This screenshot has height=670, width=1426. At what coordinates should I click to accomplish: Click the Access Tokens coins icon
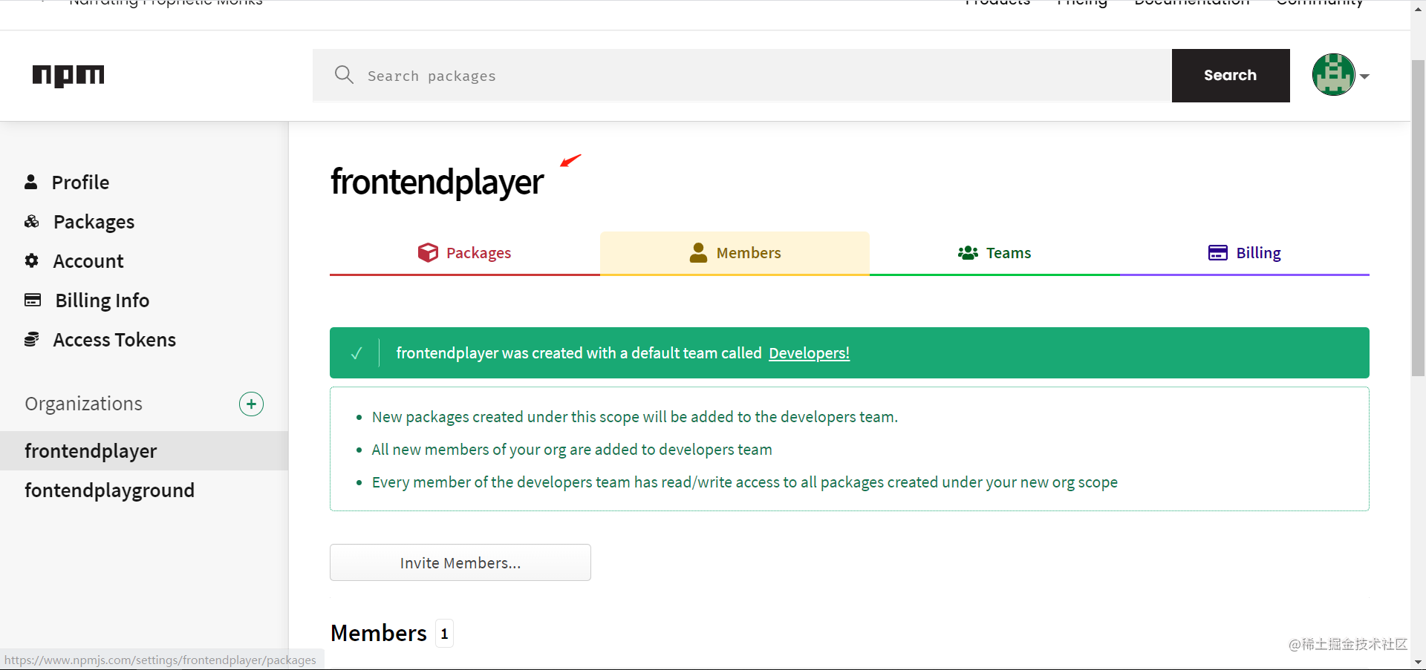point(32,339)
